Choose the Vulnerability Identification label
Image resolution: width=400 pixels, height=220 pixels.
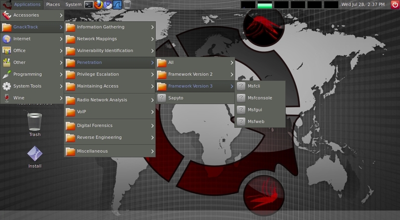click(x=105, y=50)
